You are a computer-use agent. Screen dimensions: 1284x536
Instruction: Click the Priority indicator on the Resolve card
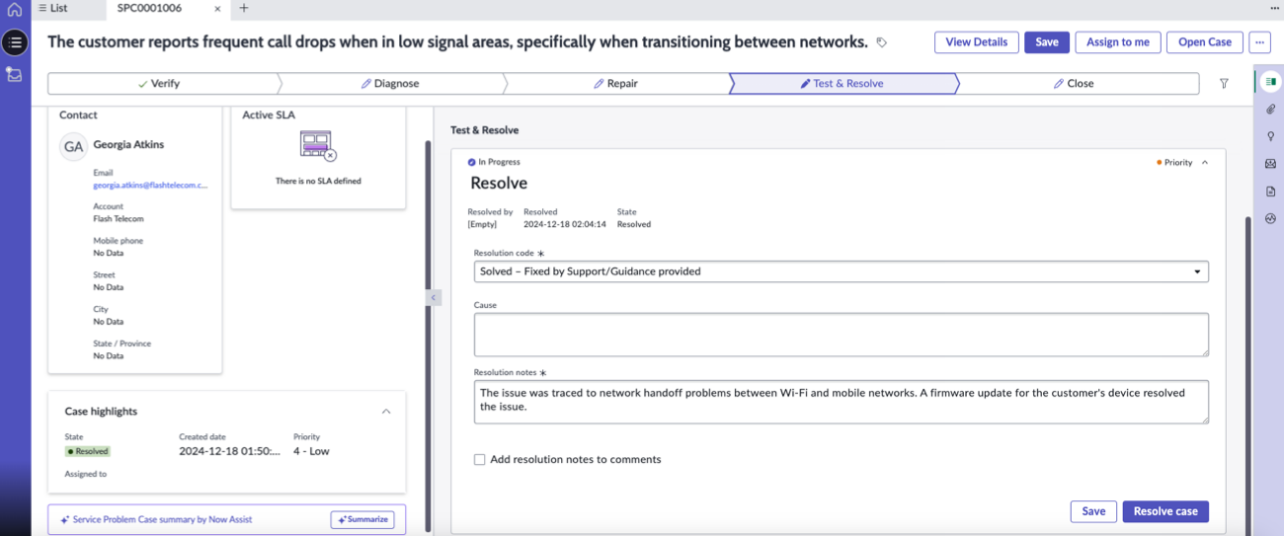1174,163
